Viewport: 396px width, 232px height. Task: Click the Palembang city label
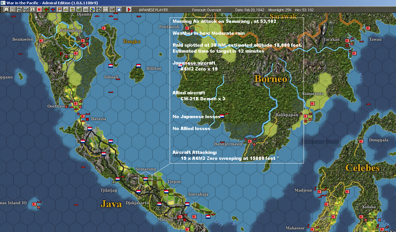click(71, 30)
